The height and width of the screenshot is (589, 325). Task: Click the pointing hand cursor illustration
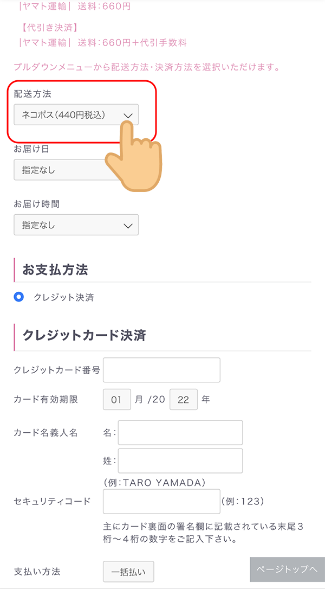coord(134,157)
